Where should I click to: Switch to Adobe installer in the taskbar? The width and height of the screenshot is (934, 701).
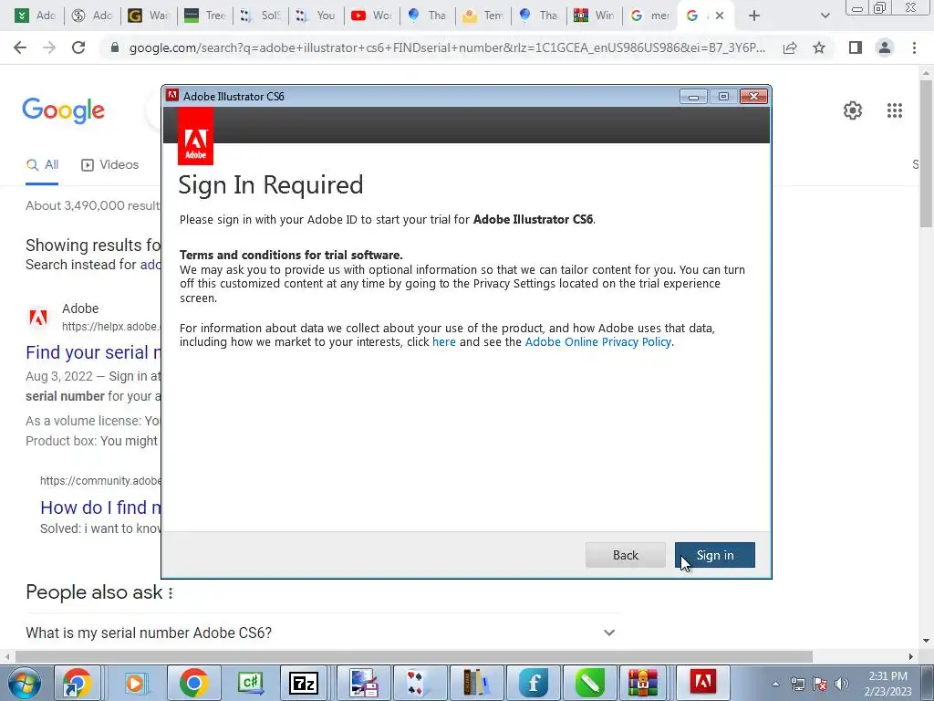(x=702, y=683)
